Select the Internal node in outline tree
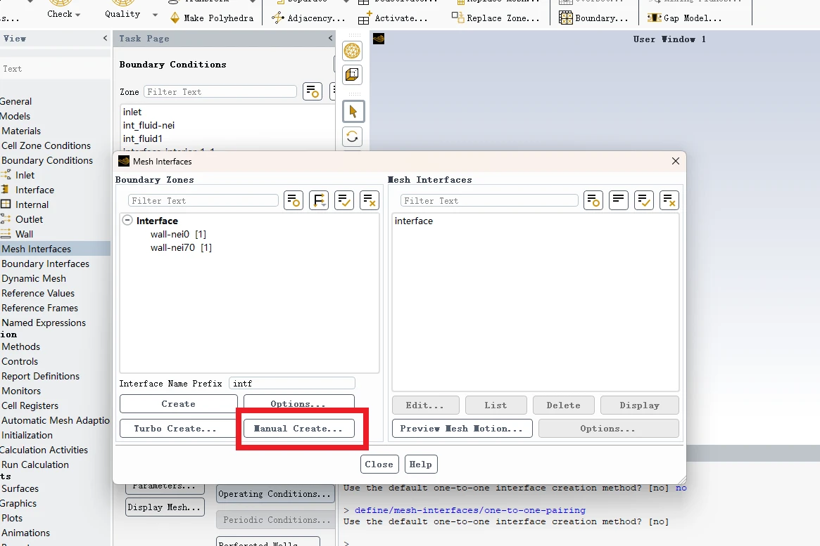This screenshot has height=546, width=820. pyautogui.click(x=32, y=204)
